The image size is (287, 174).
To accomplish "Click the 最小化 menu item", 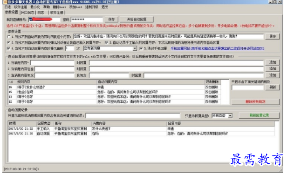I will pos(35,7).
